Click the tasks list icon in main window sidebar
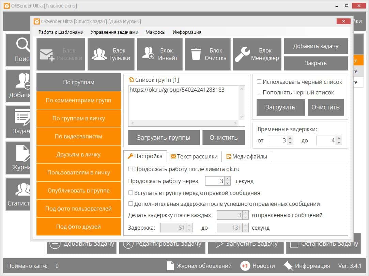This screenshot has width=369, height=276. pyautogui.click(x=22, y=117)
